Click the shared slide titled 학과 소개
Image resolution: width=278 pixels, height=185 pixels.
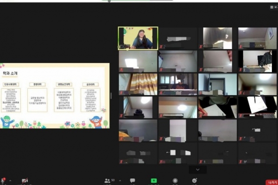[x=55, y=96]
